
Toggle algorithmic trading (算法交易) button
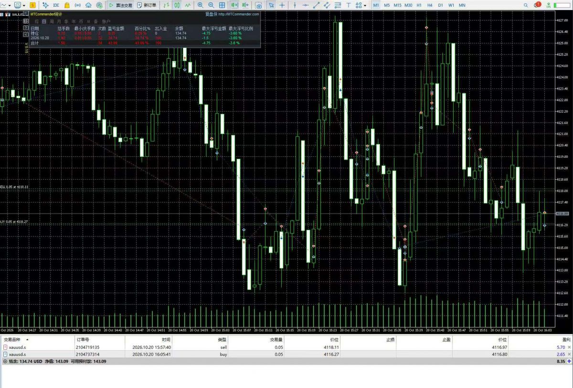pyautogui.click(x=120, y=5)
